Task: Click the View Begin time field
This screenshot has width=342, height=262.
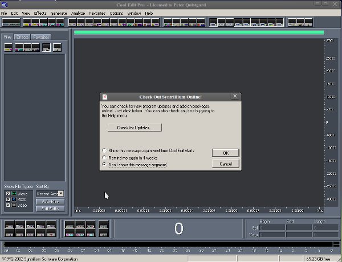Action: [x=272, y=235]
